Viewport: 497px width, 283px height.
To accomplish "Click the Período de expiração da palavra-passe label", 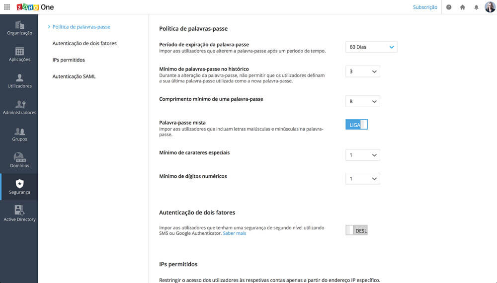I will coord(204,45).
